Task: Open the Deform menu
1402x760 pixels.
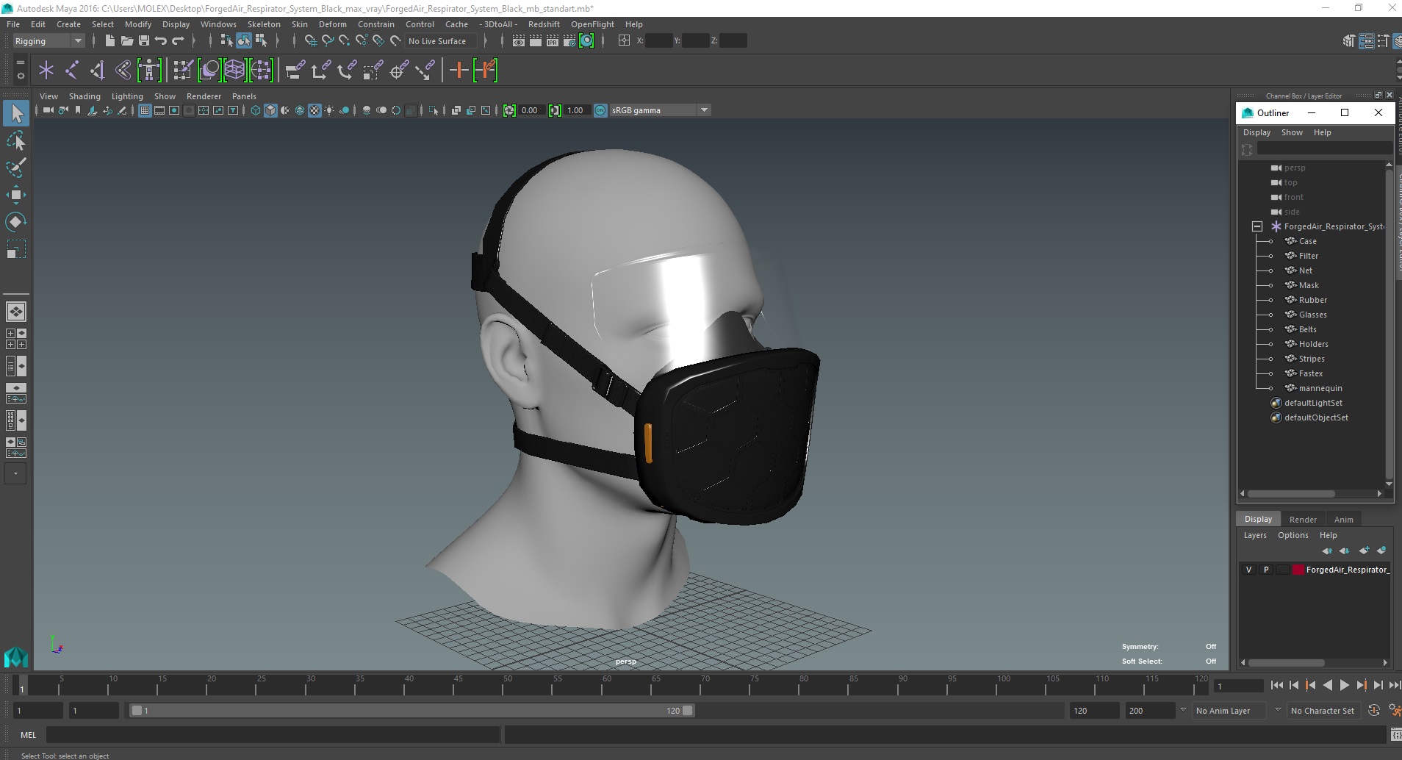Action: pyautogui.click(x=332, y=24)
